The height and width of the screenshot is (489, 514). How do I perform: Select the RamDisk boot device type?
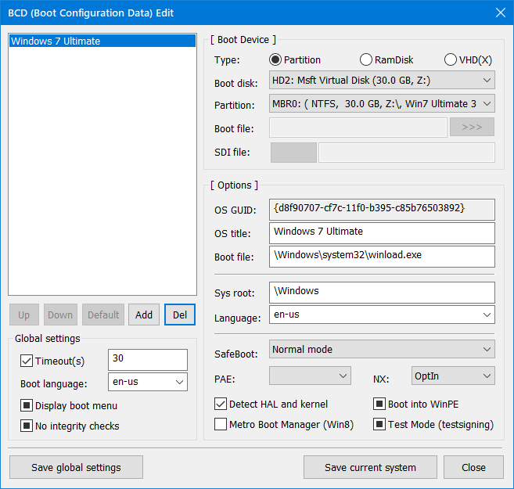(366, 60)
